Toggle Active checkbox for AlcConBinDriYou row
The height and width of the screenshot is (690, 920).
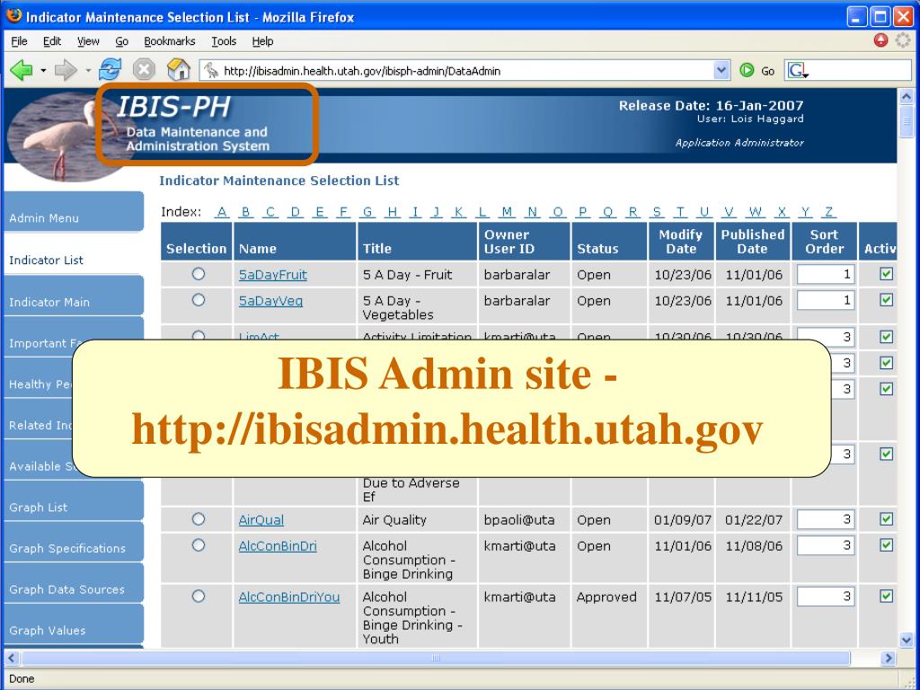tap(886, 597)
